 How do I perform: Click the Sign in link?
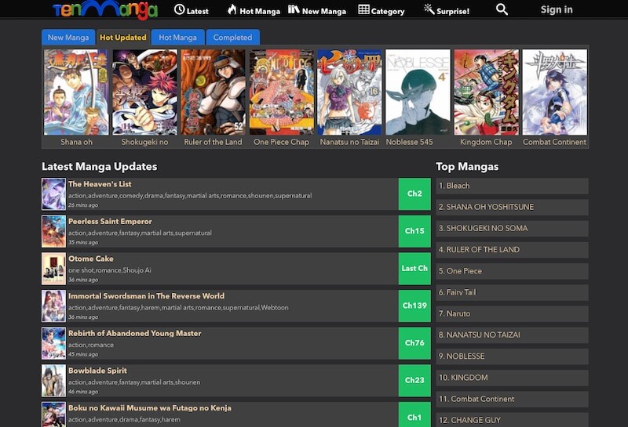pyautogui.click(x=557, y=9)
